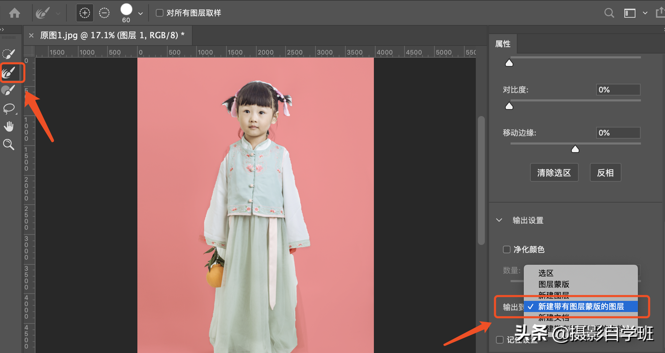The image size is (665, 353).
Task: Select 图层蒙版 from output list
Action: click(x=554, y=284)
